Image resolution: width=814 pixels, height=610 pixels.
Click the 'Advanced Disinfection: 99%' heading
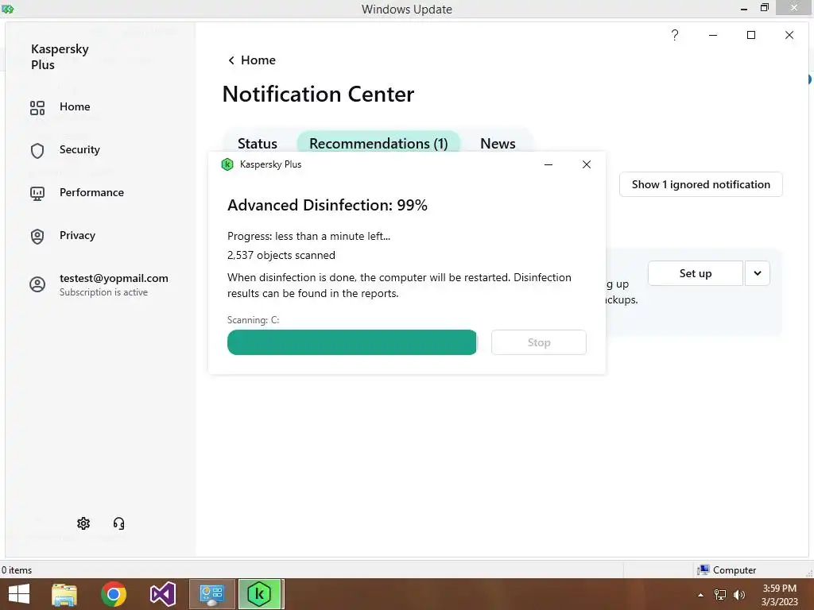328,206
